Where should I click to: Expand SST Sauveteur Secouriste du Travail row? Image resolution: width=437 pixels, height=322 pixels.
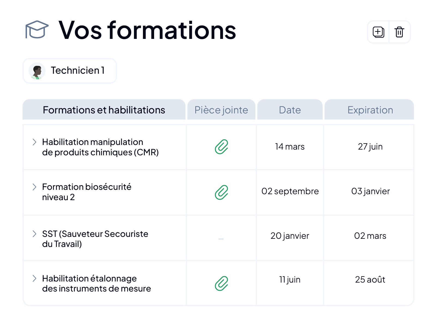(34, 234)
